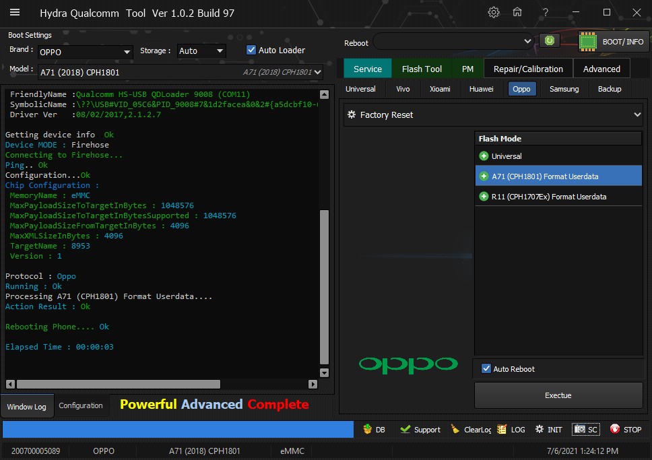Open the Repair/Calibration tab

click(x=528, y=69)
